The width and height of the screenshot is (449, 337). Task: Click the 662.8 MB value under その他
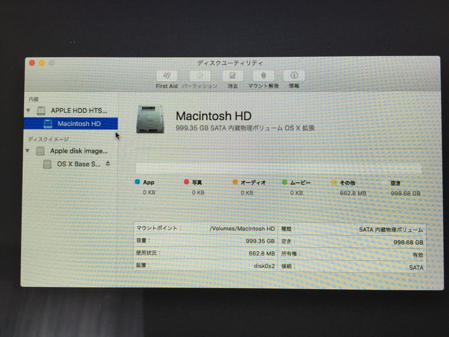pyautogui.click(x=353, y=193)
